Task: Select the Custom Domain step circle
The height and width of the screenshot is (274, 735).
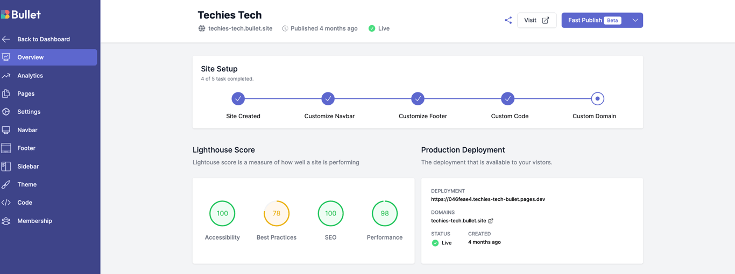Action: 597,99
